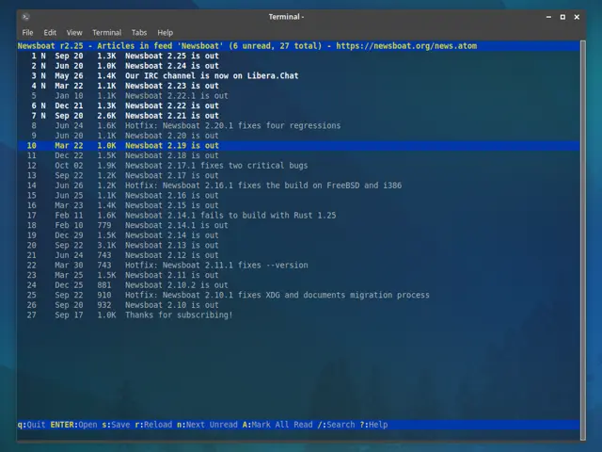Select article 'Newsboat 2.14 is out'
This screenshot has width=602, height=452.
coord(171,235)
